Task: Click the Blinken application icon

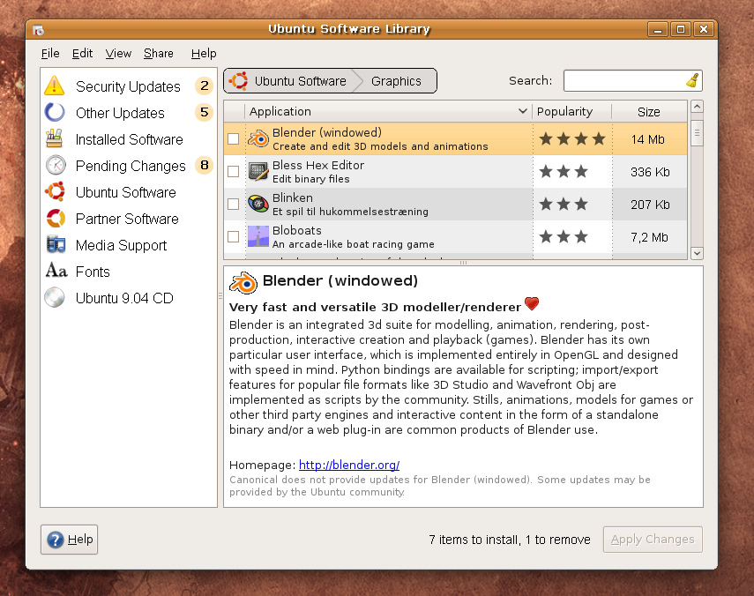Action: [x=258, y=204]
